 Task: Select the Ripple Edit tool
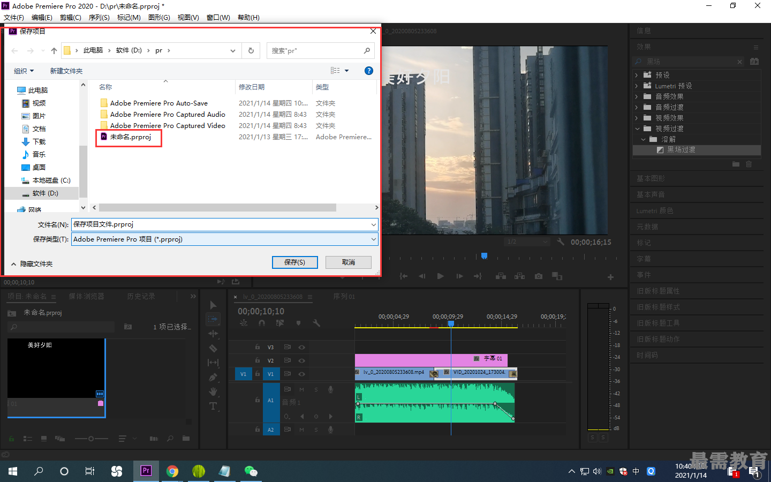[x=213, y=334]
